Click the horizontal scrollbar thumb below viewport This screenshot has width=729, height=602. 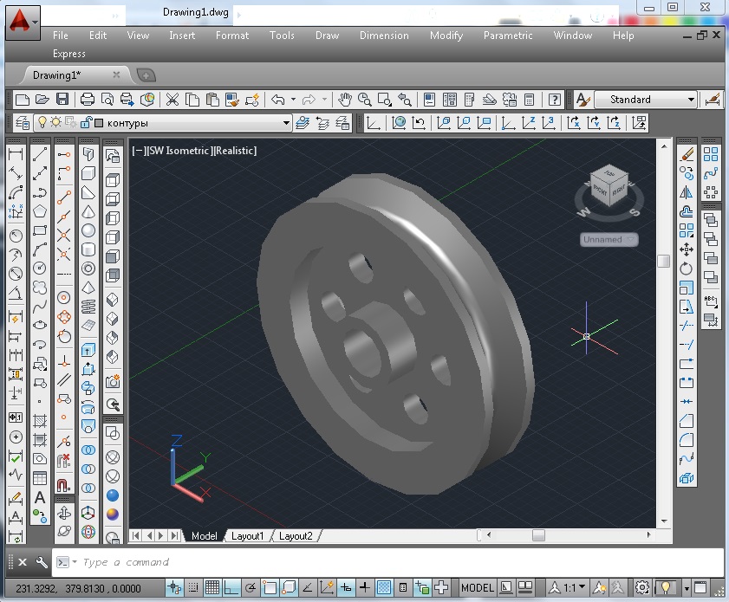pos(538,535)
